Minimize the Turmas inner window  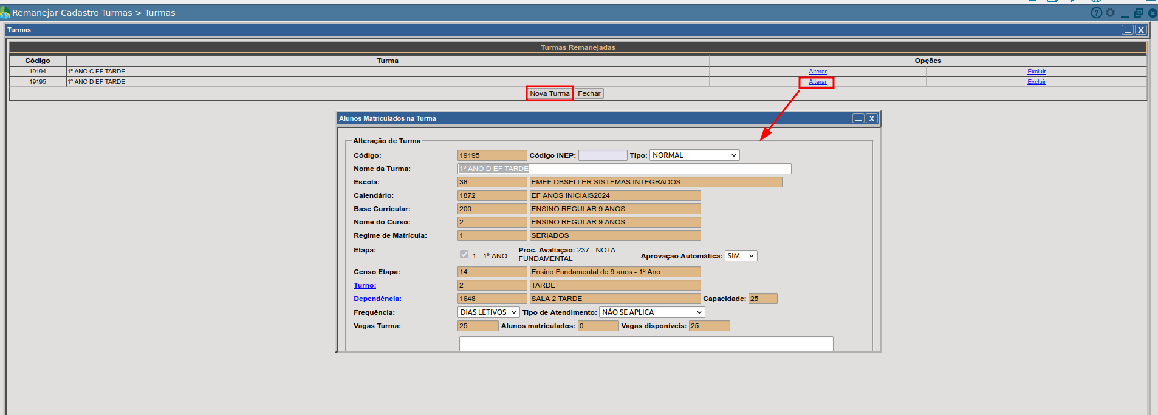1128,30
